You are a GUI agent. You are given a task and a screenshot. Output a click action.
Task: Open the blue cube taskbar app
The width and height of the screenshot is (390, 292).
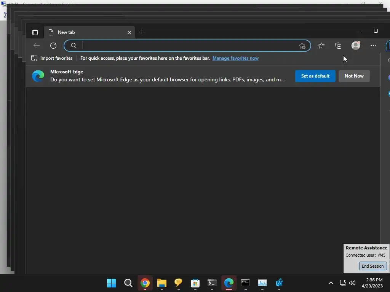(x=279, y=283)
